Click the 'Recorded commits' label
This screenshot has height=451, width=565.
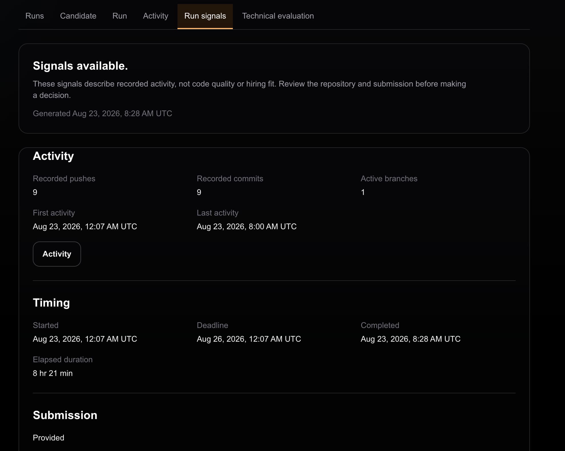[x=230, y=178]
